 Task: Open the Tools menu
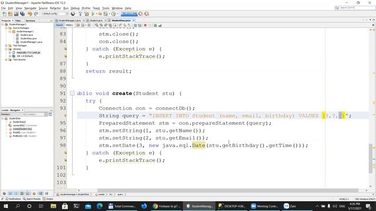pyautogui.click(x=106, y=8)
